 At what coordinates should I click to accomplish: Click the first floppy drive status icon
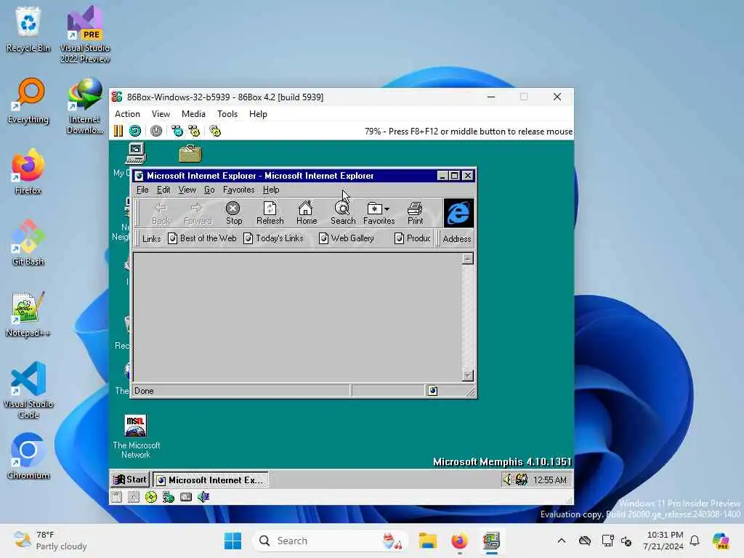(x=117, y=497)
